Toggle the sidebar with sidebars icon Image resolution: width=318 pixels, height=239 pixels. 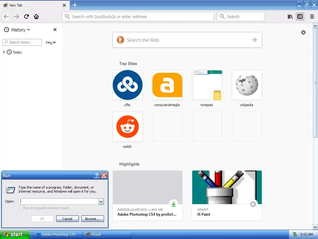click(x=300, y=16)
